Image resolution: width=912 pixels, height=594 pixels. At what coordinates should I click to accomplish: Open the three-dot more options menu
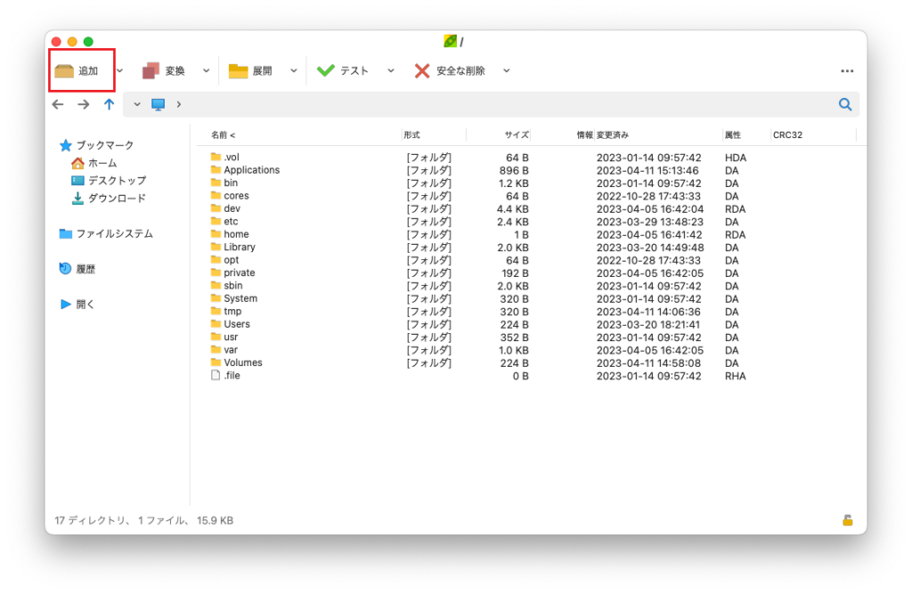[847, 71]
